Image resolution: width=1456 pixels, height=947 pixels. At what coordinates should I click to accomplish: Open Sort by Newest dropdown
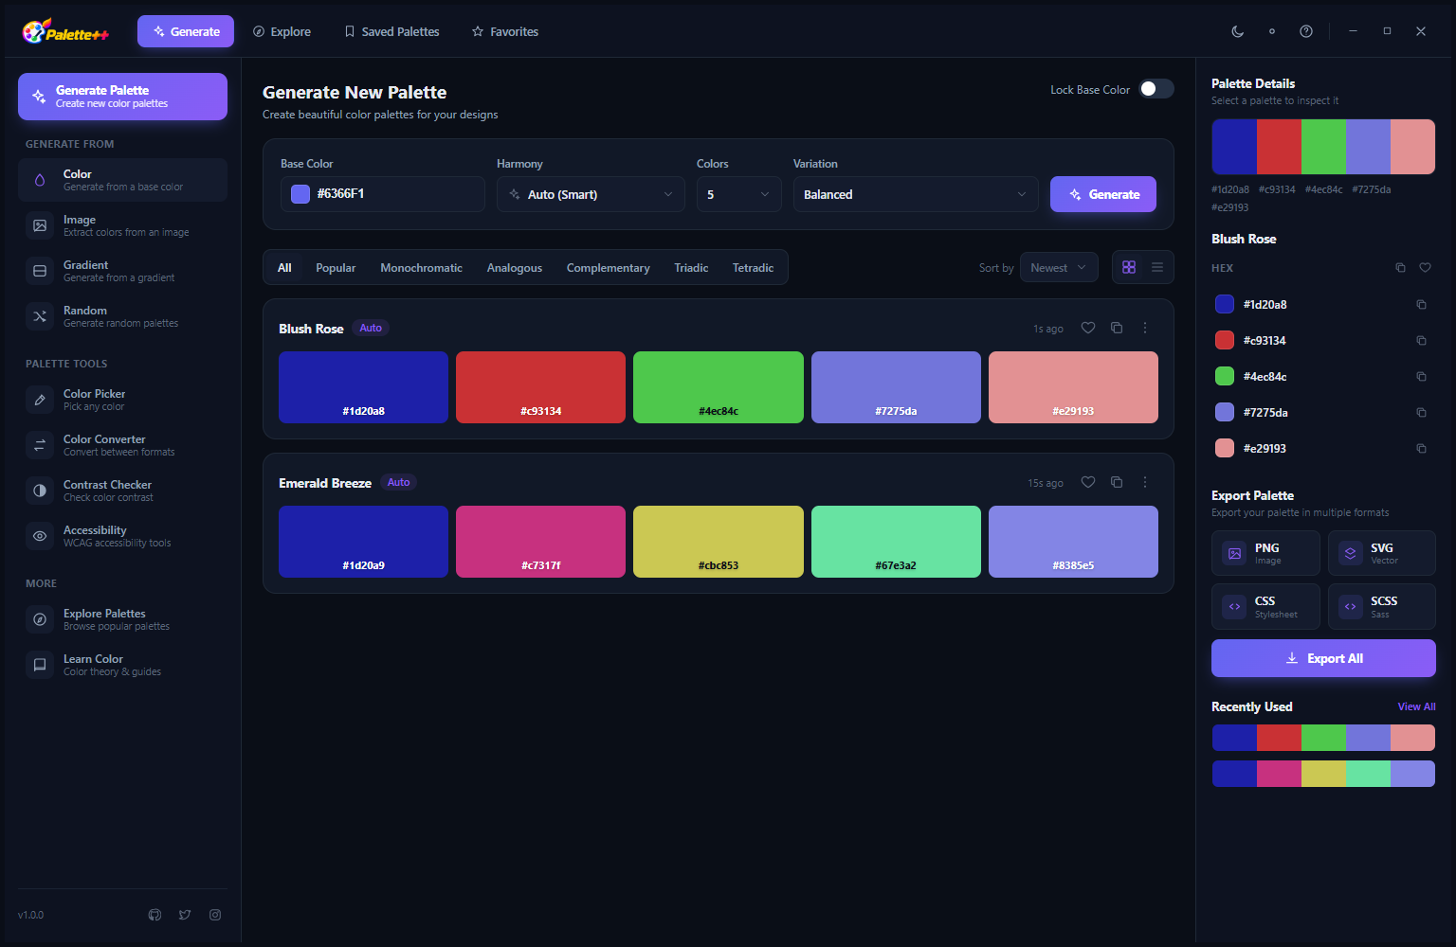point(1059,268)
